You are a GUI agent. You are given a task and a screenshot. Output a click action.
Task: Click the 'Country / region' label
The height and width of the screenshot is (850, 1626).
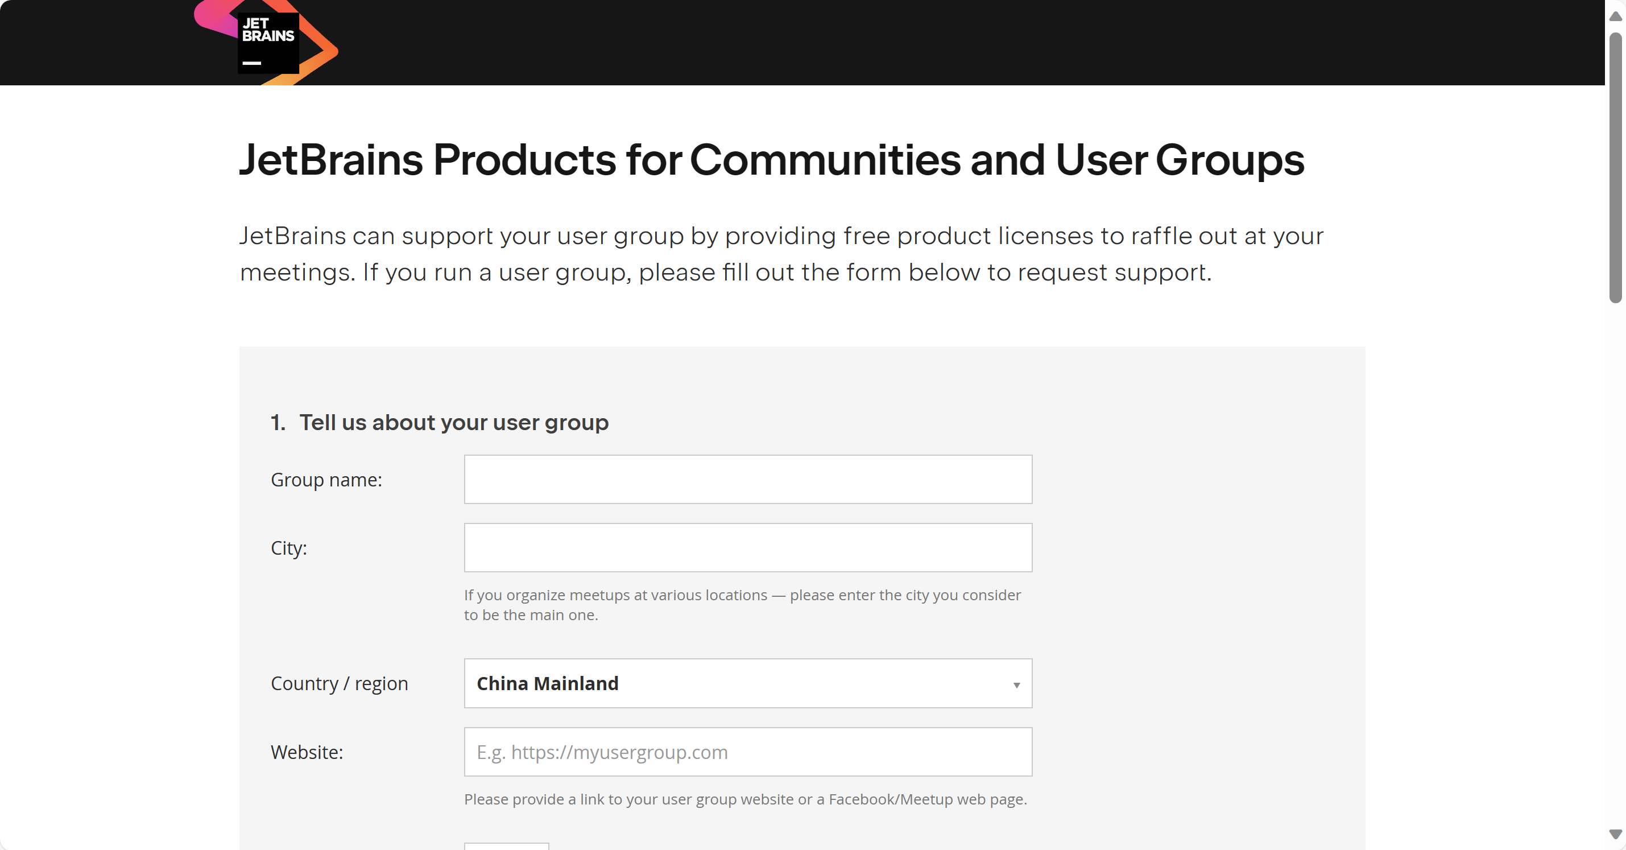point(339,684)
